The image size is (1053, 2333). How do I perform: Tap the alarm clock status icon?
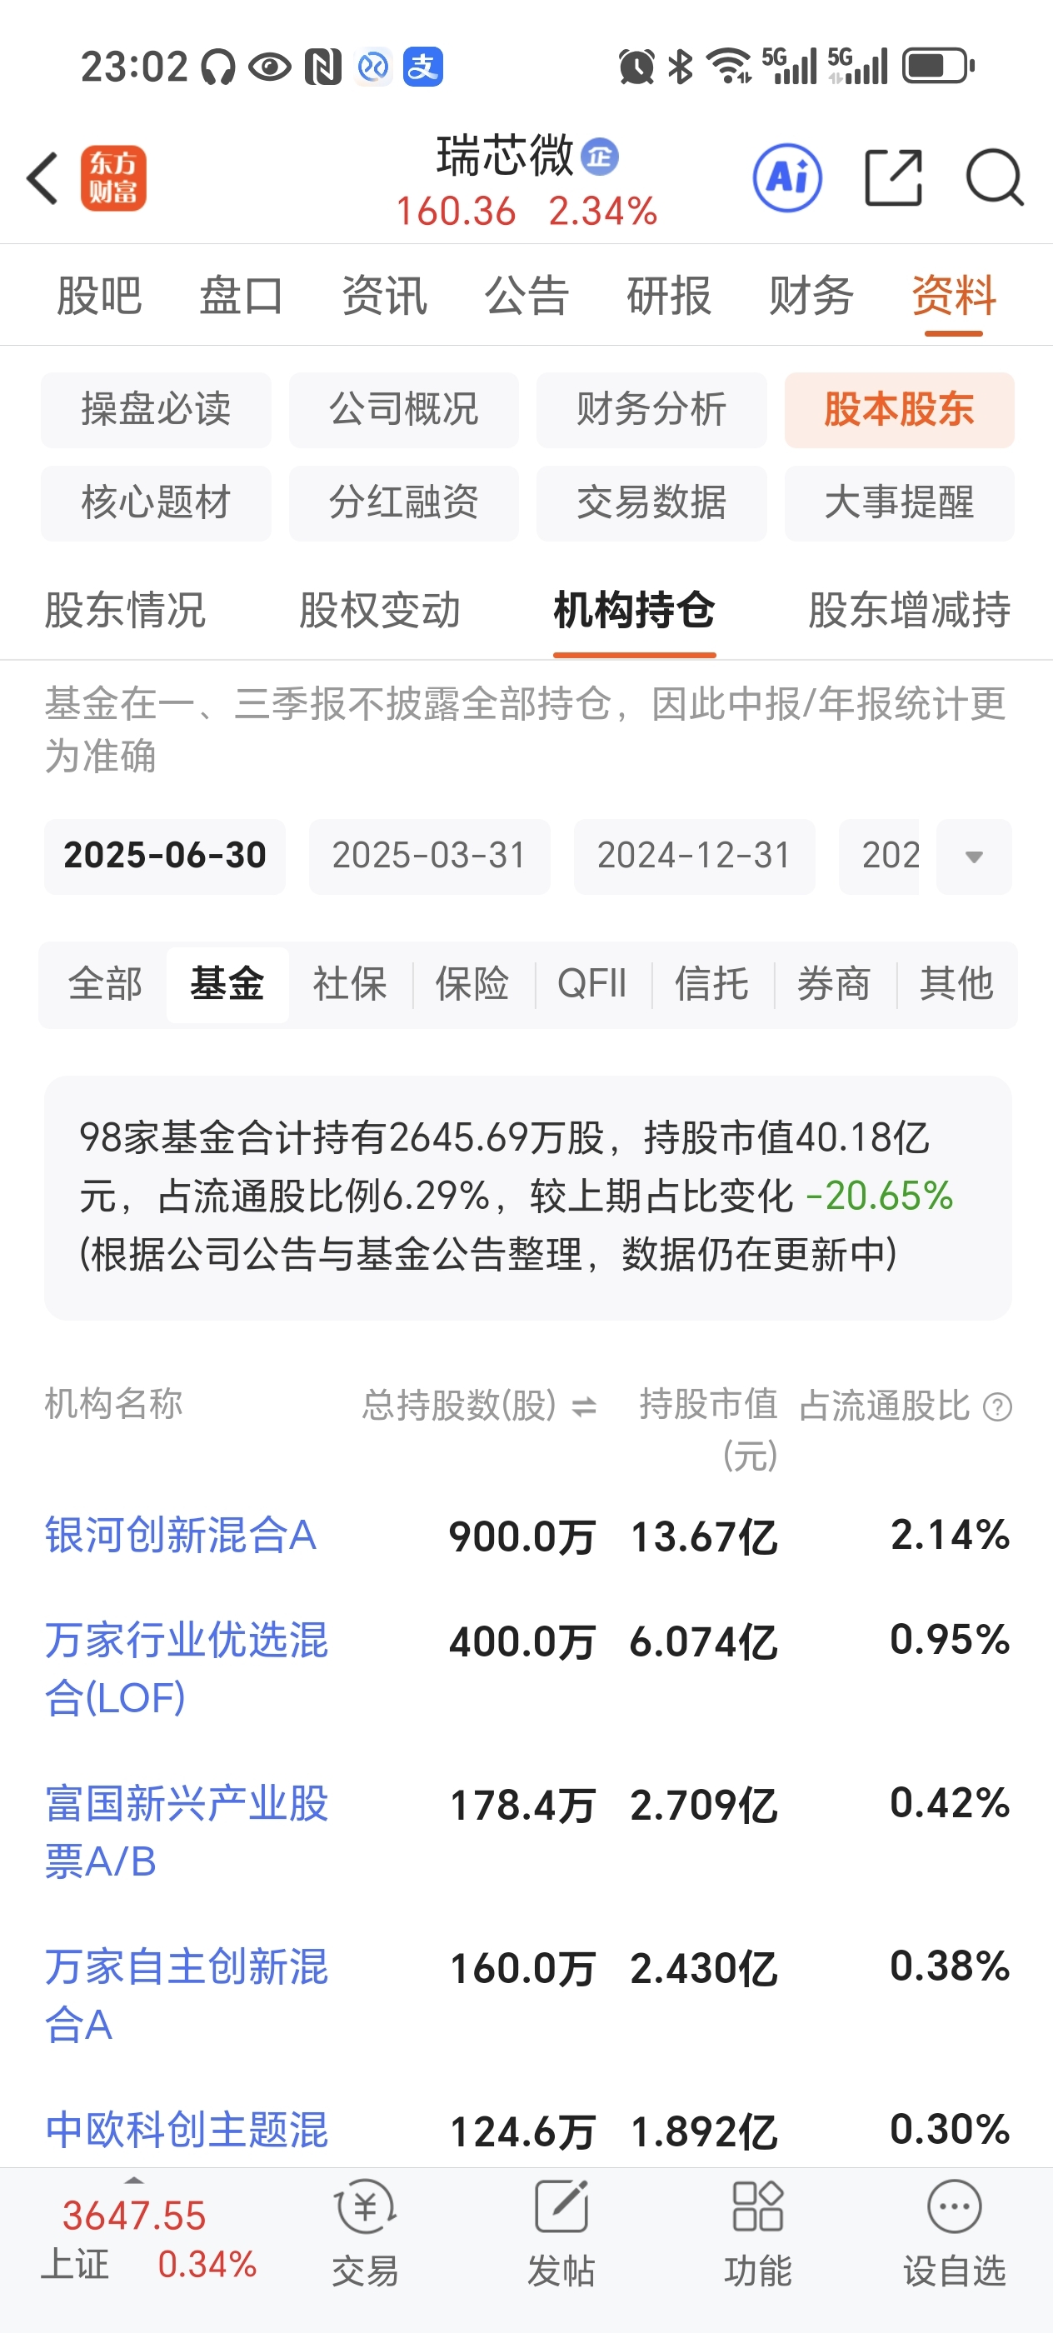coord(636,66)
